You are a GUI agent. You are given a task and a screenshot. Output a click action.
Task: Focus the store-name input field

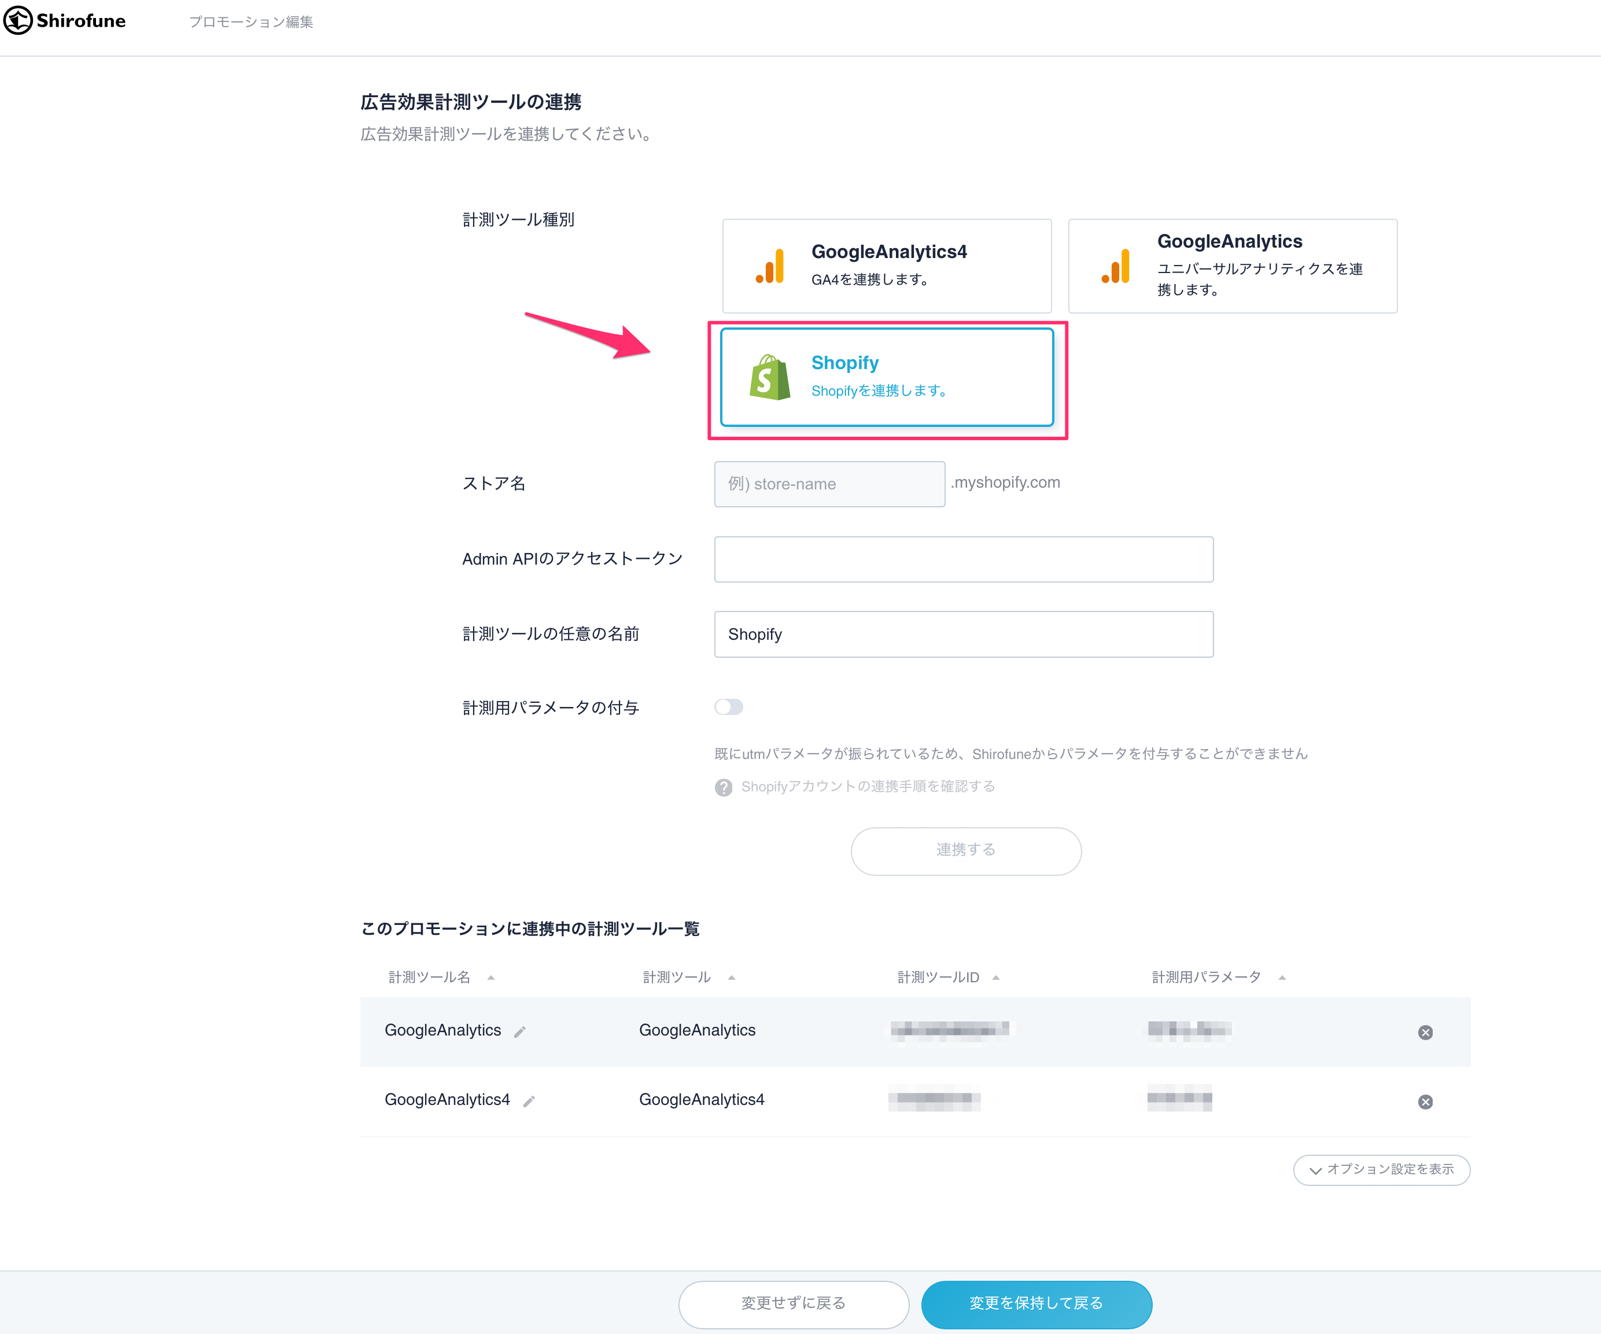point(829,484)
